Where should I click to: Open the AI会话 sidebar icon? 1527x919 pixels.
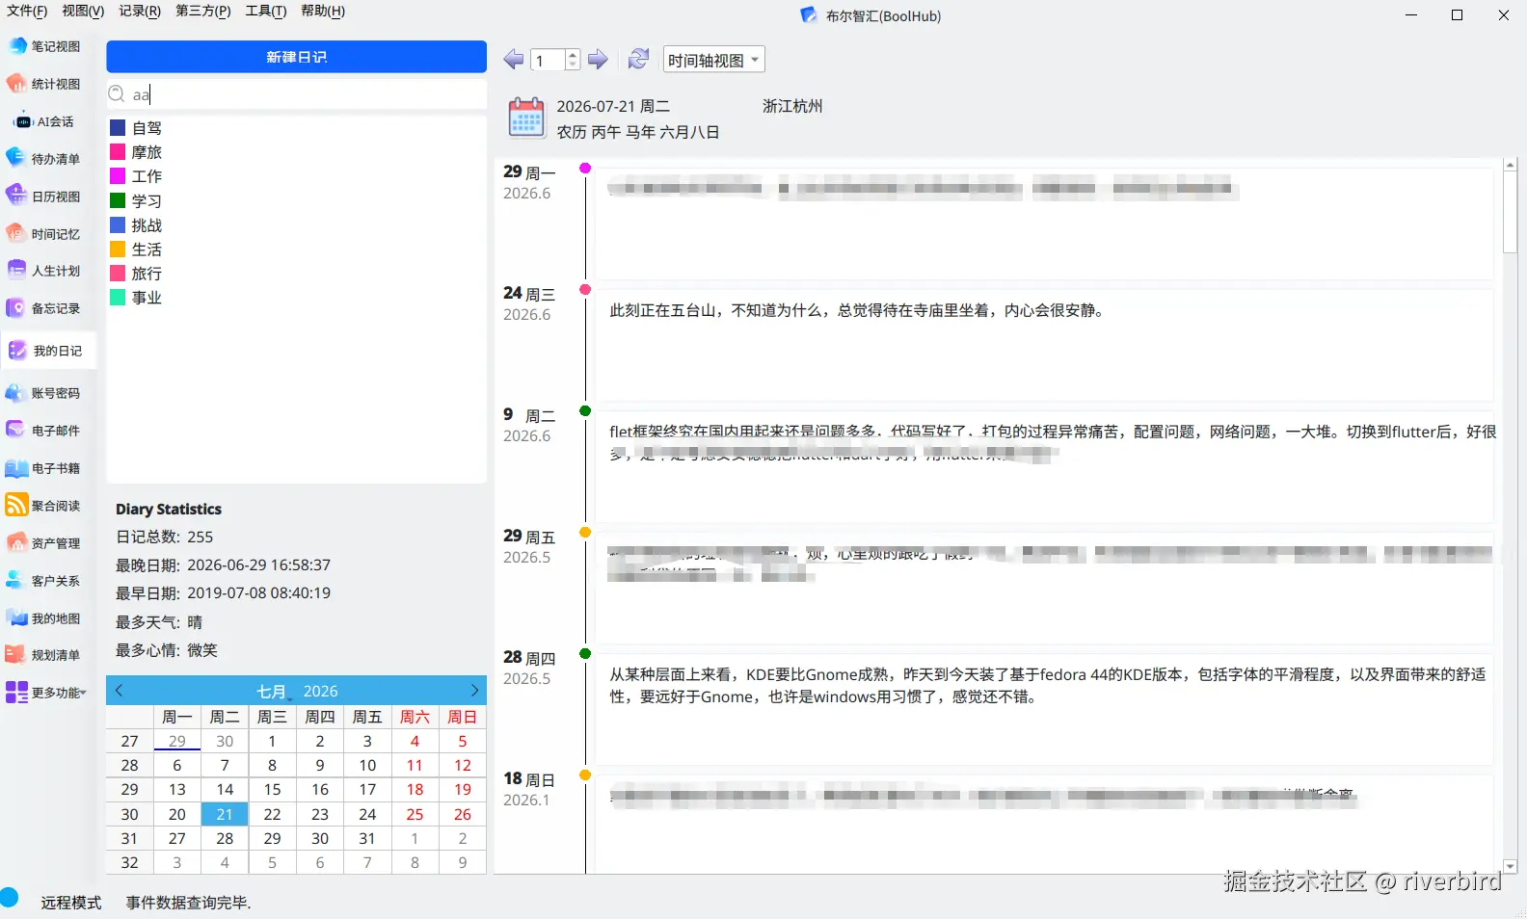click(x=23, y=121)
